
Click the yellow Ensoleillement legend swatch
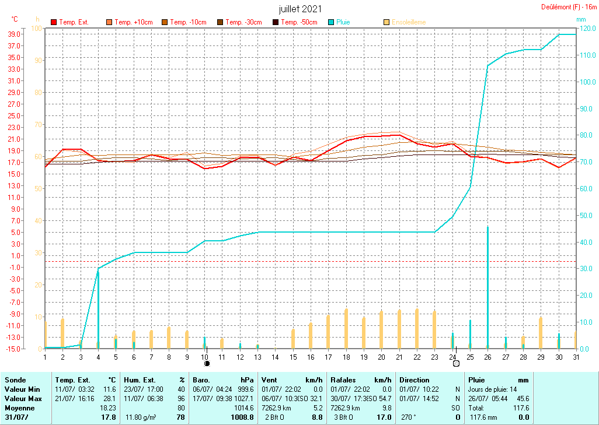pos(386,22)
